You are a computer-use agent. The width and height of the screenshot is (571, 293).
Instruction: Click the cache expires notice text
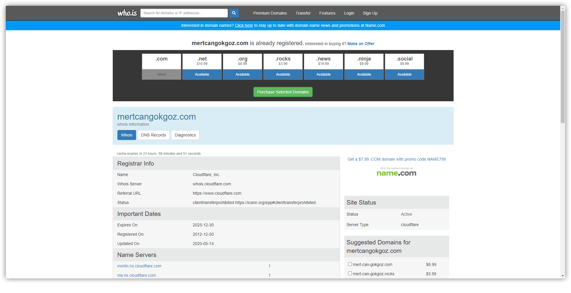pos(159,154)
